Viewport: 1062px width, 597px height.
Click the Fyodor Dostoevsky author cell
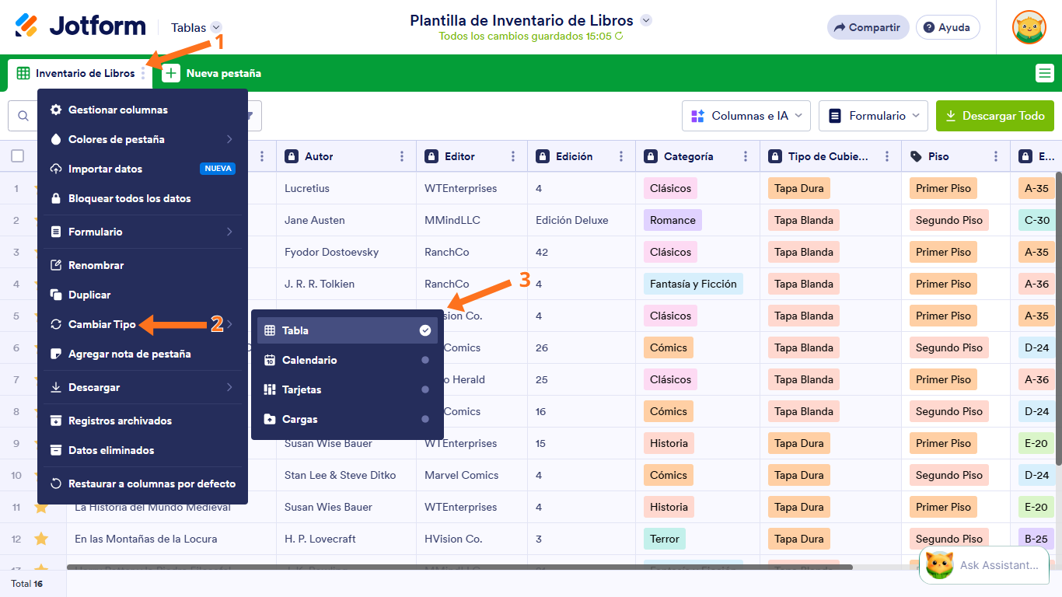pos(346,252)
